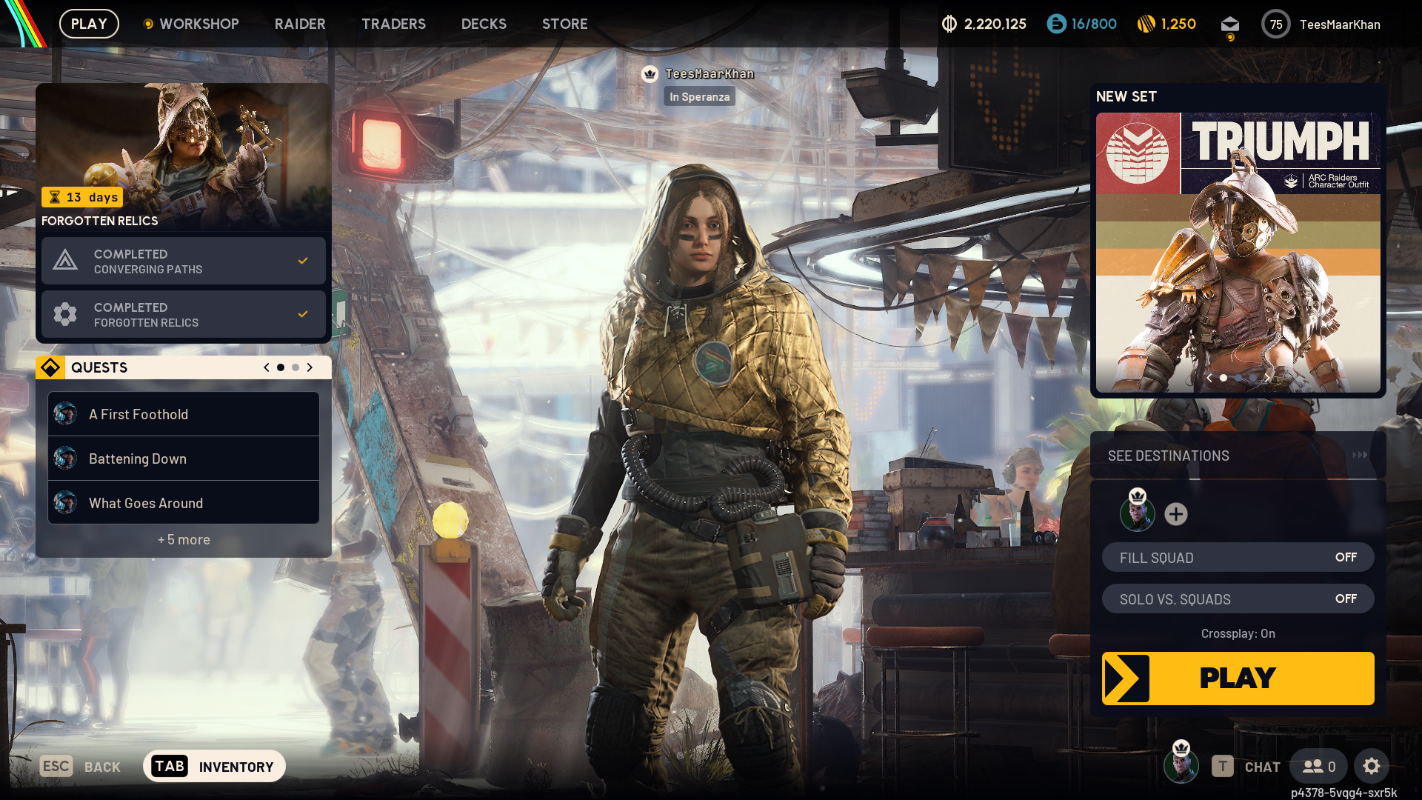Open the Store tab

pyautogui.click(x=564, y=24)
